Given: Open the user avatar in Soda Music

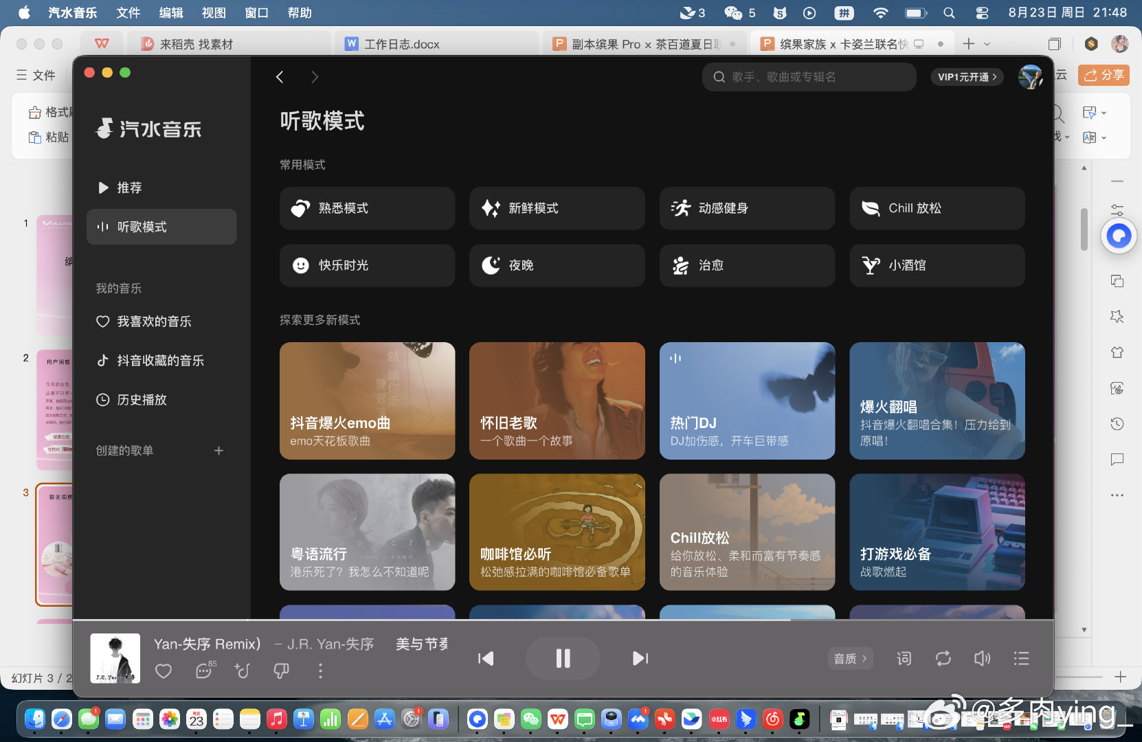Looking at the screenshot, I should pyautogui.click(x=1030, y=77).
